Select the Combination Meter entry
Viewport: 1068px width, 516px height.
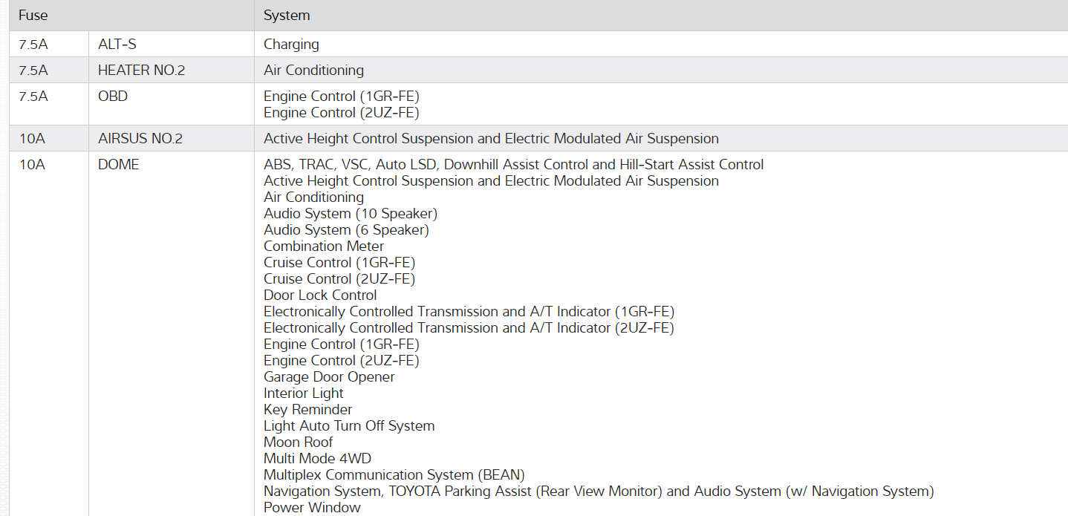[324, 246]
